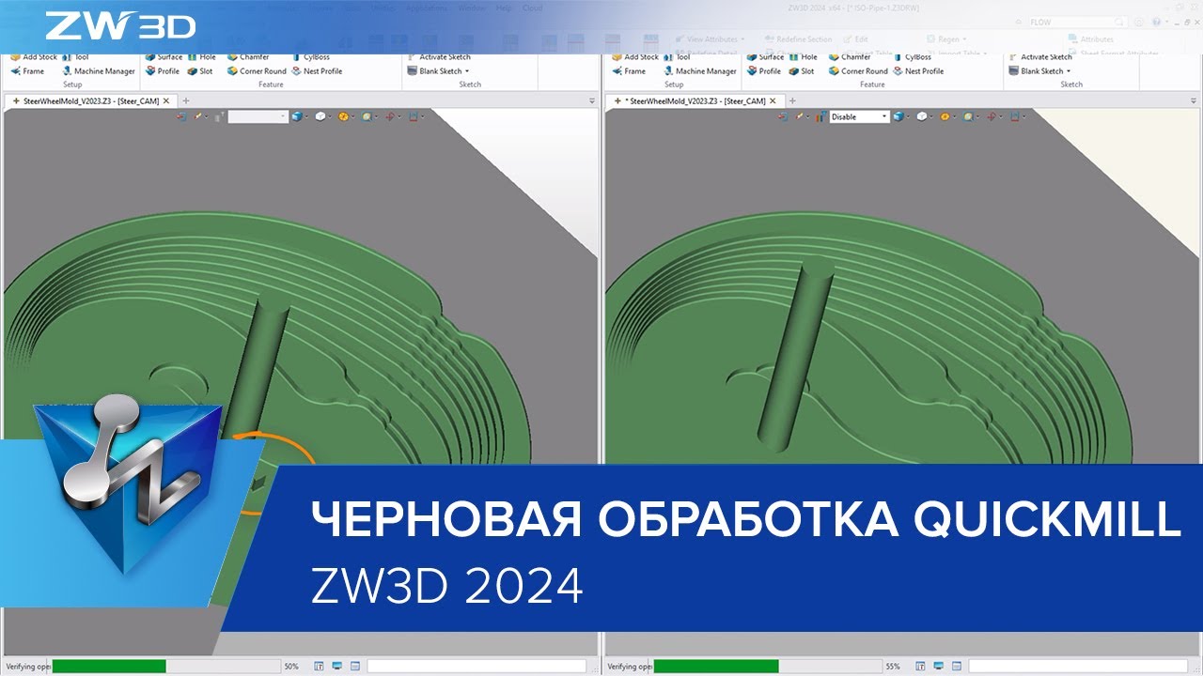
Task: Open Blank Sketch dropdown arrow in right window
Action: pos(1068,71)
